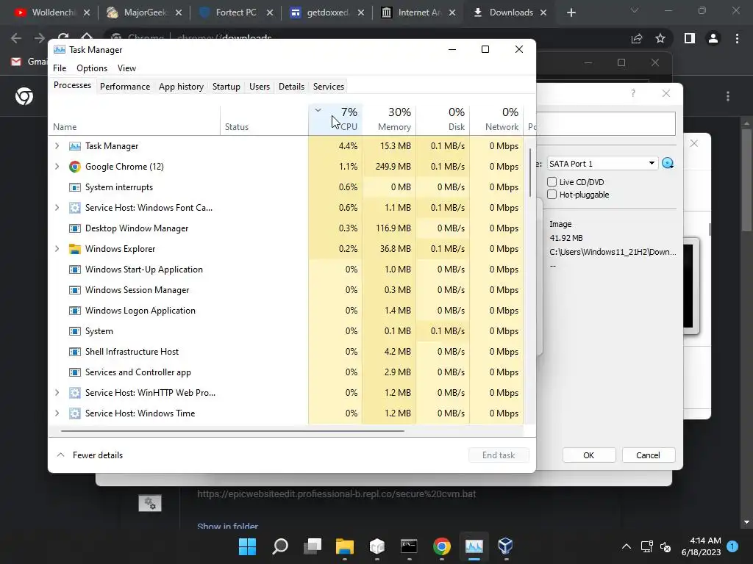Click the Desktop Window Manager row icon
The width and height of the screenshot is (753, 564).
(74, 228)
